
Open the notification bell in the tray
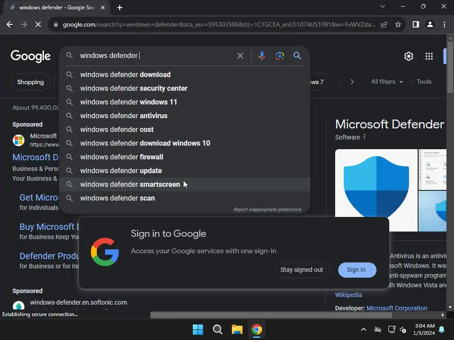[442, 329]
